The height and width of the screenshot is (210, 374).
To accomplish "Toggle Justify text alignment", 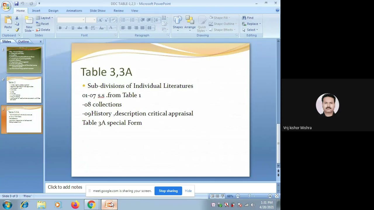I will coord(142,28).
